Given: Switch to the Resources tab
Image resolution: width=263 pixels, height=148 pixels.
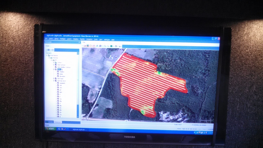Looking at the screenshot, I should [57, 122].
